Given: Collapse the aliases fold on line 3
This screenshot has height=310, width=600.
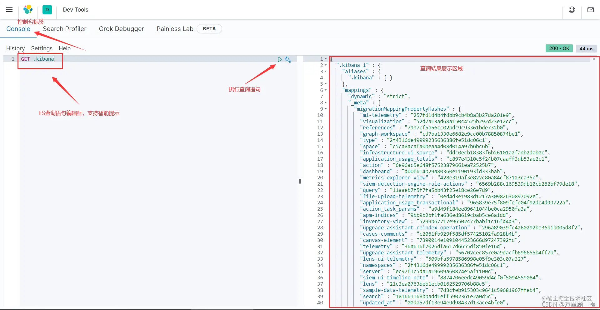Looking at the screenshot, I should (x=326, y=71).
